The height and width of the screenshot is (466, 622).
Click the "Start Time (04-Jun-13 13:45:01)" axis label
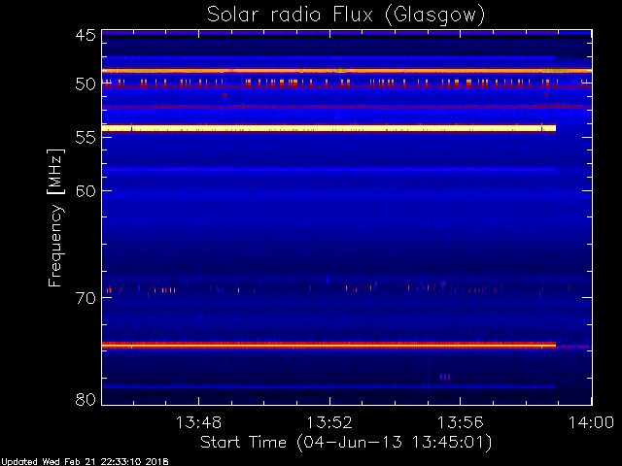(346, 443)
